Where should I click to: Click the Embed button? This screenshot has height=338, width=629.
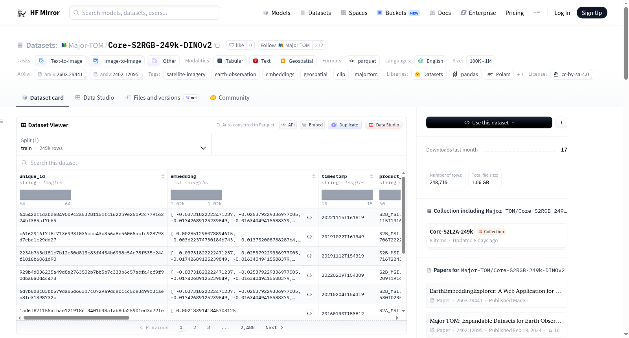[312, 125]
